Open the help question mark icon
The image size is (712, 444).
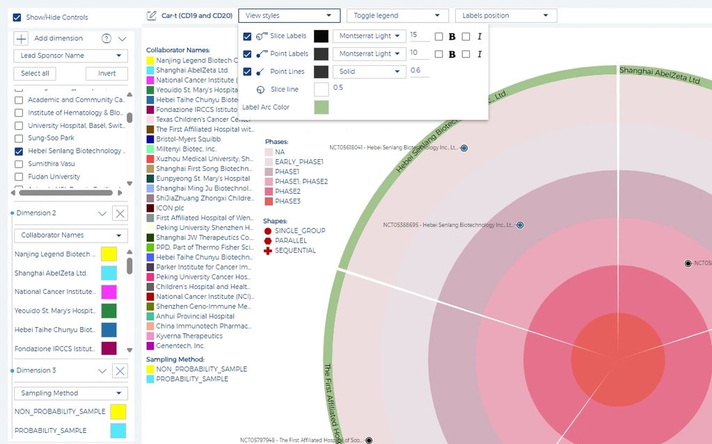pos(106,39)
